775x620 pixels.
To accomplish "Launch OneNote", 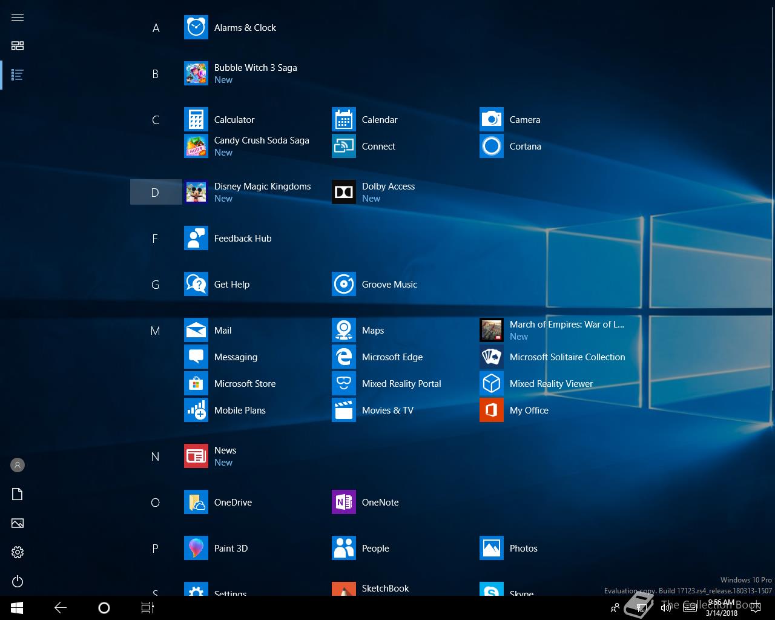I will coord(403,503).
